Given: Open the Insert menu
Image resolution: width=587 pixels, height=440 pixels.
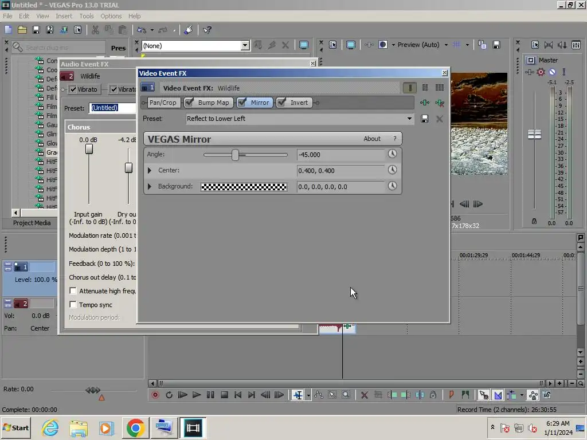Looking at the screenshot, I should 64,16.
